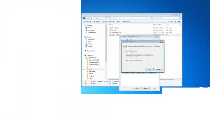Image resolution: width=210 pixels, height=118 pixels.
Task: Toggle the preview pane icon in toolbar
Action: coord(175,22)
